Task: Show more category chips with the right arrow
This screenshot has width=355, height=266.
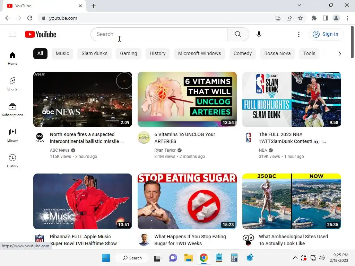Action: tap(339, 54)
